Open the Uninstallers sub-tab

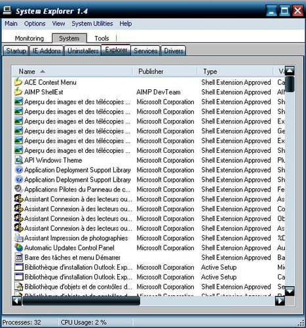point(83,51)
